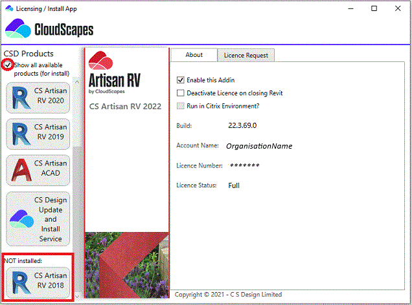Click the CloudScapes logo in the header
Image resolution: width=412 pixels, height=305 pixels.
point(49,30)
